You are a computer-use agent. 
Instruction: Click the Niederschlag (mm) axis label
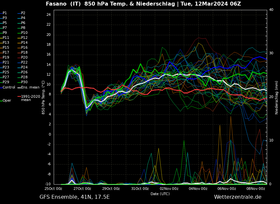click(277, 97)
